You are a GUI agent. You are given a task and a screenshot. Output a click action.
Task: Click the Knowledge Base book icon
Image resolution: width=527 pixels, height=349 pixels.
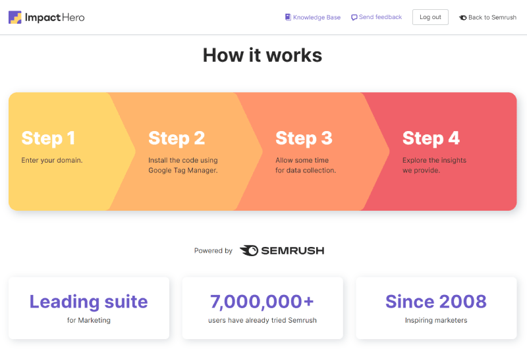[288, 17]
